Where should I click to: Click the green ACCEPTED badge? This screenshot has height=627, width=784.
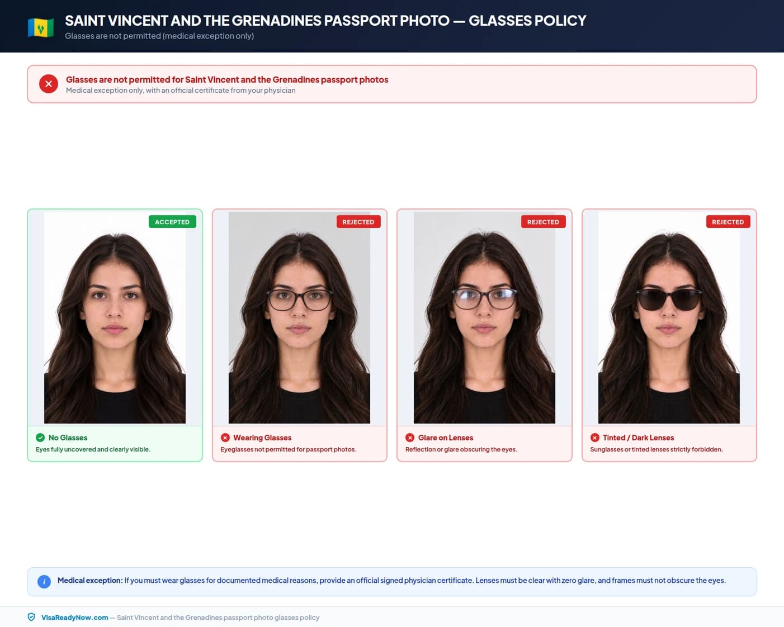tap(172, 222)
